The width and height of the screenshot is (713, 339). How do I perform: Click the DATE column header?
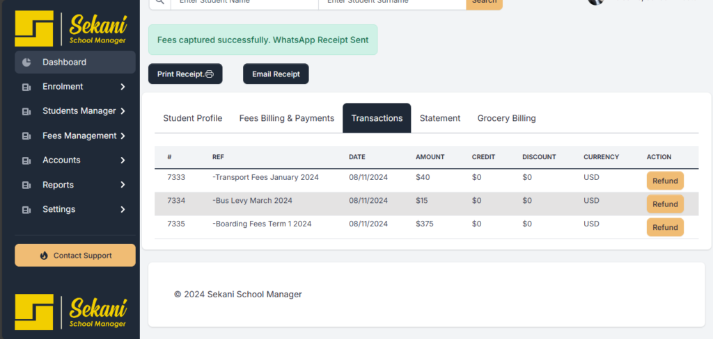pyautogui.click(x=357, y=157)
